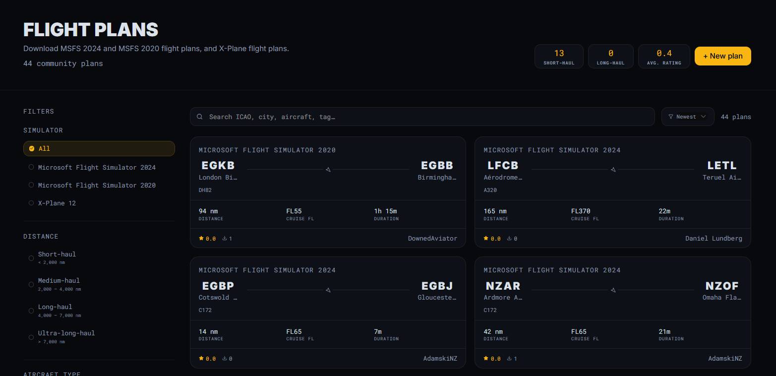This screenshot has width=776, height=376.
Task: Select the Ultra-long-haul distance filter
Action: pos(99,336)
